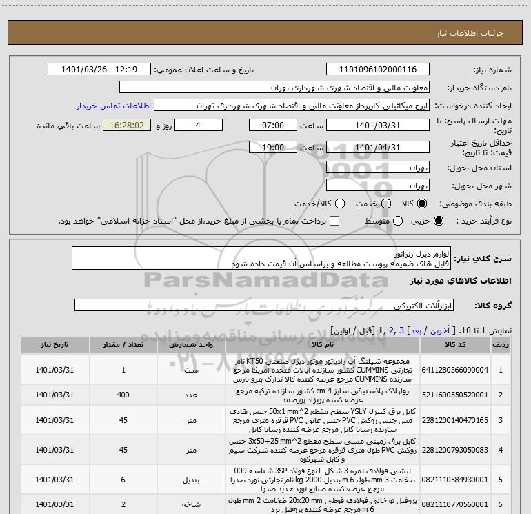531x514 pixels.
Task: Click the پروفیل تو خالی فولادی item description
Action: (323, 505)
